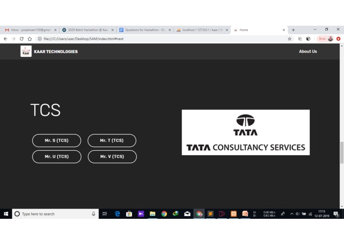344x244 pixels.
Task: Open the greyed-out extension icon next to star
Action: tap(300, 39)
